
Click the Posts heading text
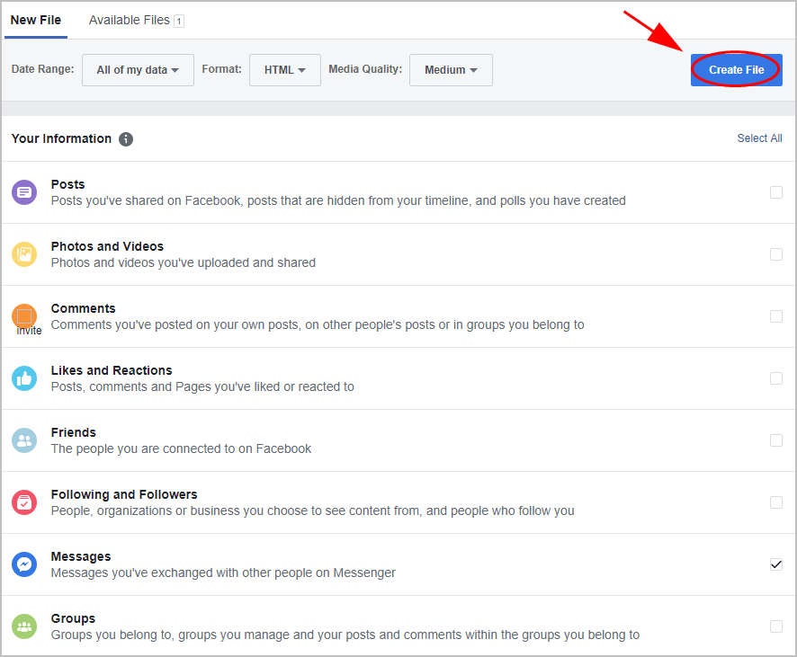67,184
